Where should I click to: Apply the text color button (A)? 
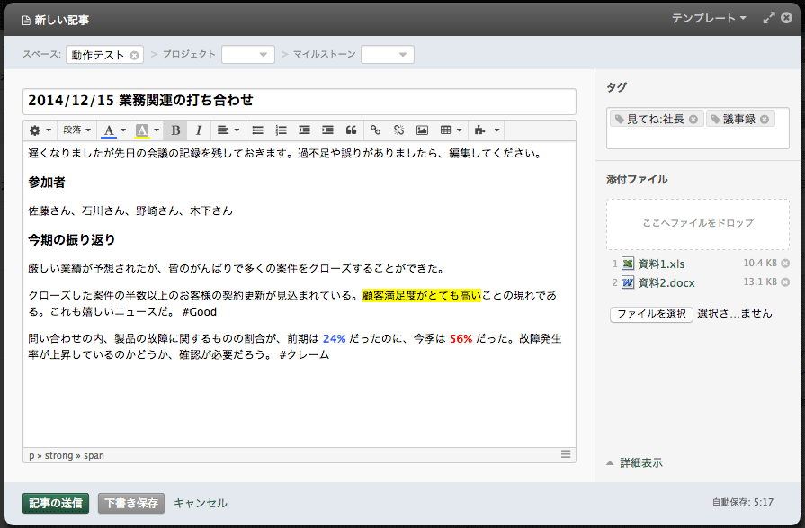[108, 130]
